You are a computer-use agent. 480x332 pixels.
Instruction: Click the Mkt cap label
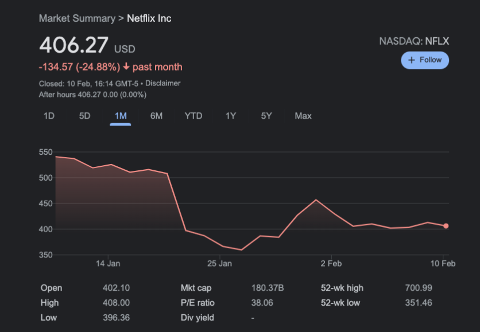(196, 288)
